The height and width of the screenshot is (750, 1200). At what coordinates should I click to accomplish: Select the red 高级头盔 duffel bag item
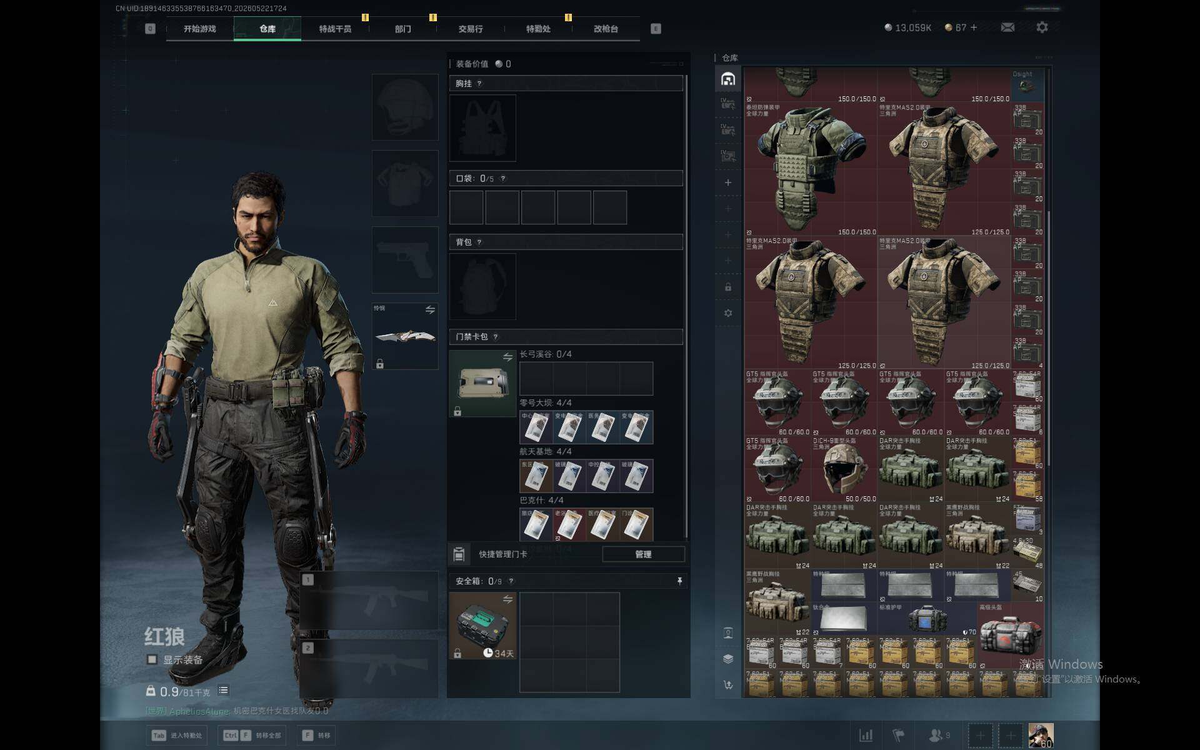coord(1011,636)
